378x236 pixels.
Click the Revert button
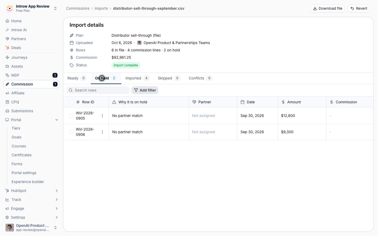[359, 8]
